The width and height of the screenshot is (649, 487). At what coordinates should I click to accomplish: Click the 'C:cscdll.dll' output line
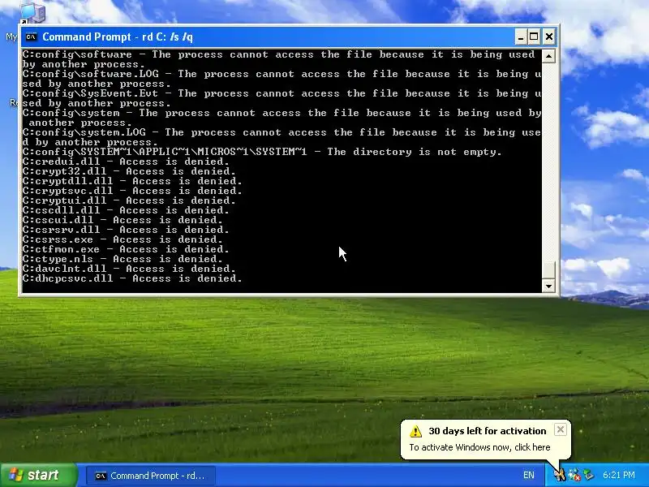pyautogui.click(x=126, y=210)
